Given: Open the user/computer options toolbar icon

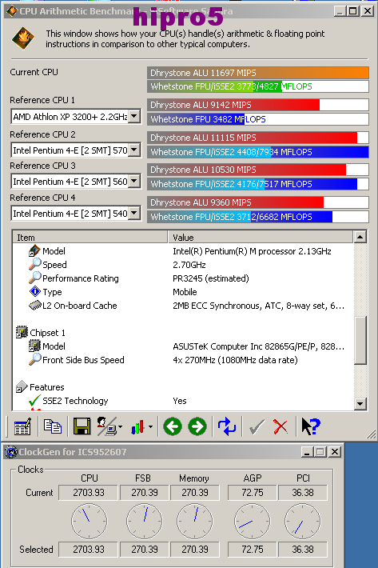Looking at the screenshot, I should [106, 426].
